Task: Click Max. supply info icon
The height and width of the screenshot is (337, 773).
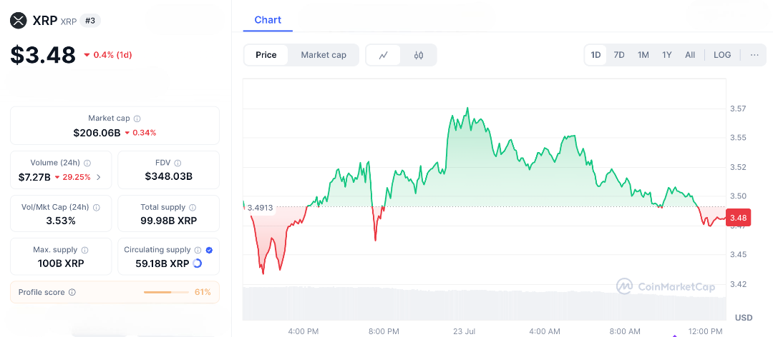Action: [x=84, y=250]
